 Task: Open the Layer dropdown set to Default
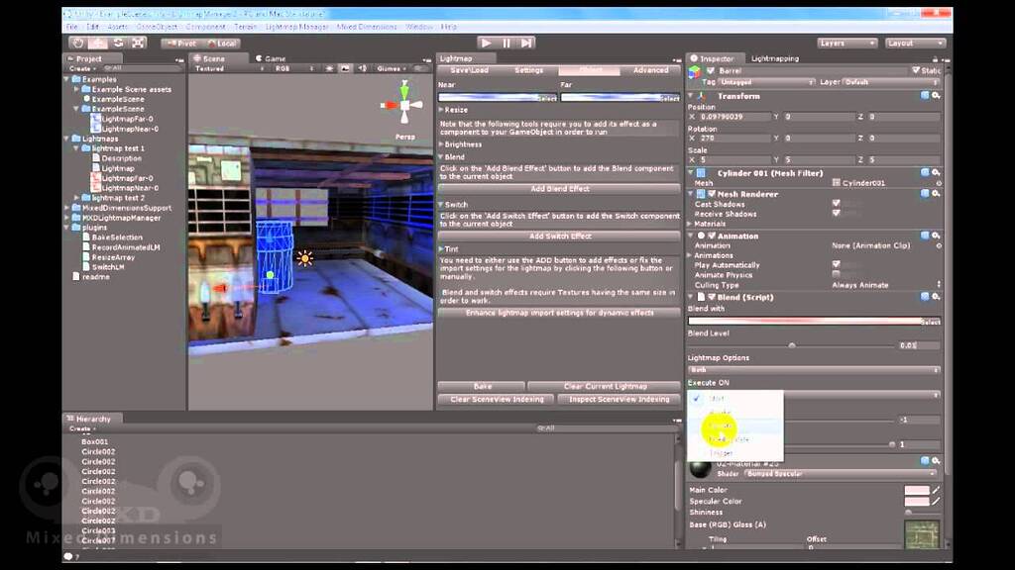tap(872, 81)
